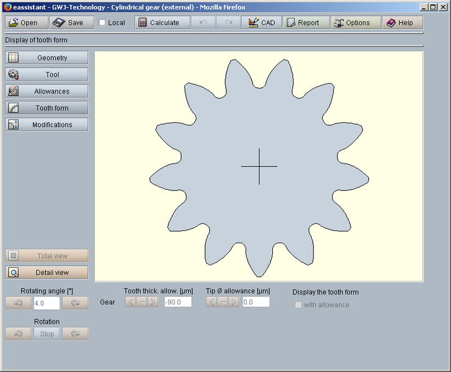Click the Tooth thickness allowance value field

coord(177,302)
